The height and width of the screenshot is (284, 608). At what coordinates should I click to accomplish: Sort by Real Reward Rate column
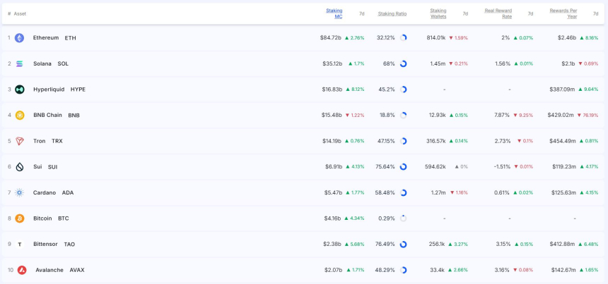click(498, 13)
